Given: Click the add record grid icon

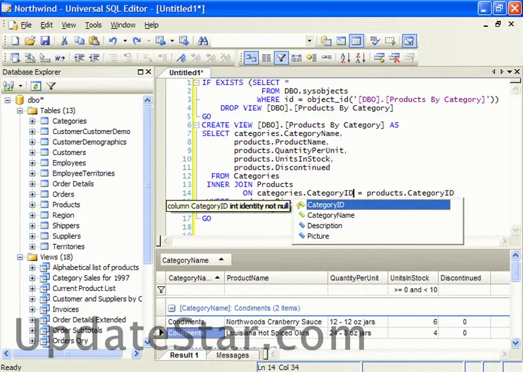Looking at the screenshot, I should pyautogui.click(x=380, y=58).
